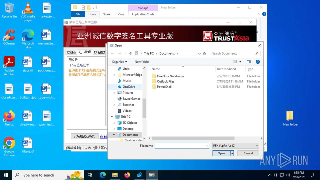The height and width of the screenshot is (180, 320).
Task: Open Google Chrome desktop shortcut
Action: (x=9, y=147)
